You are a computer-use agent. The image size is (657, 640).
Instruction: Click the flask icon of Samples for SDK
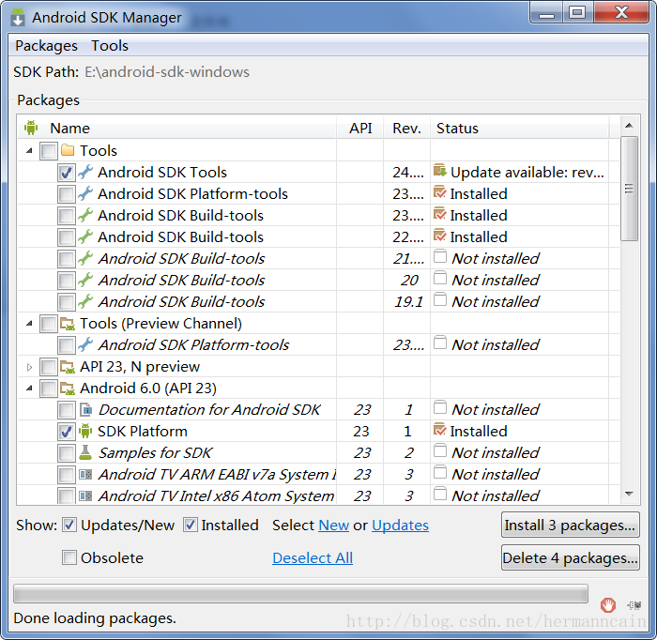(85, 452)
